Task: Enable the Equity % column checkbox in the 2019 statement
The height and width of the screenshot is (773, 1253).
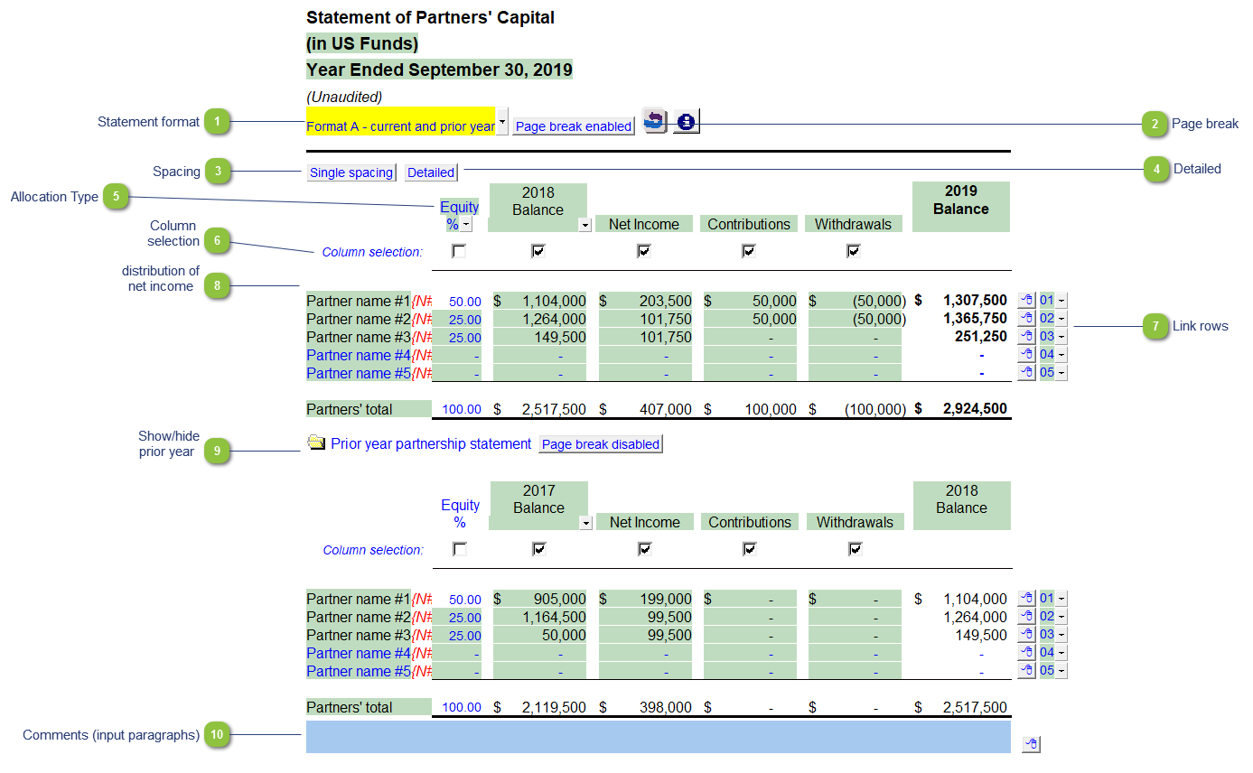Action: click(x=459, y=251)
